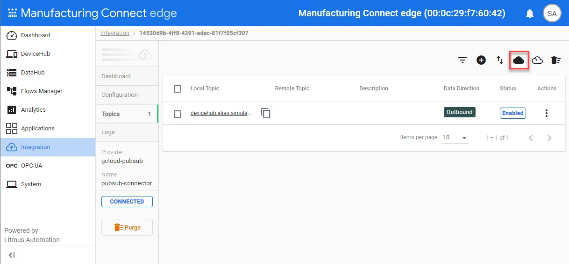Open the devicehub.alias.simula... topic link
Image resolution: width=569 pixels, height=264 pixels.
(221, 113)
